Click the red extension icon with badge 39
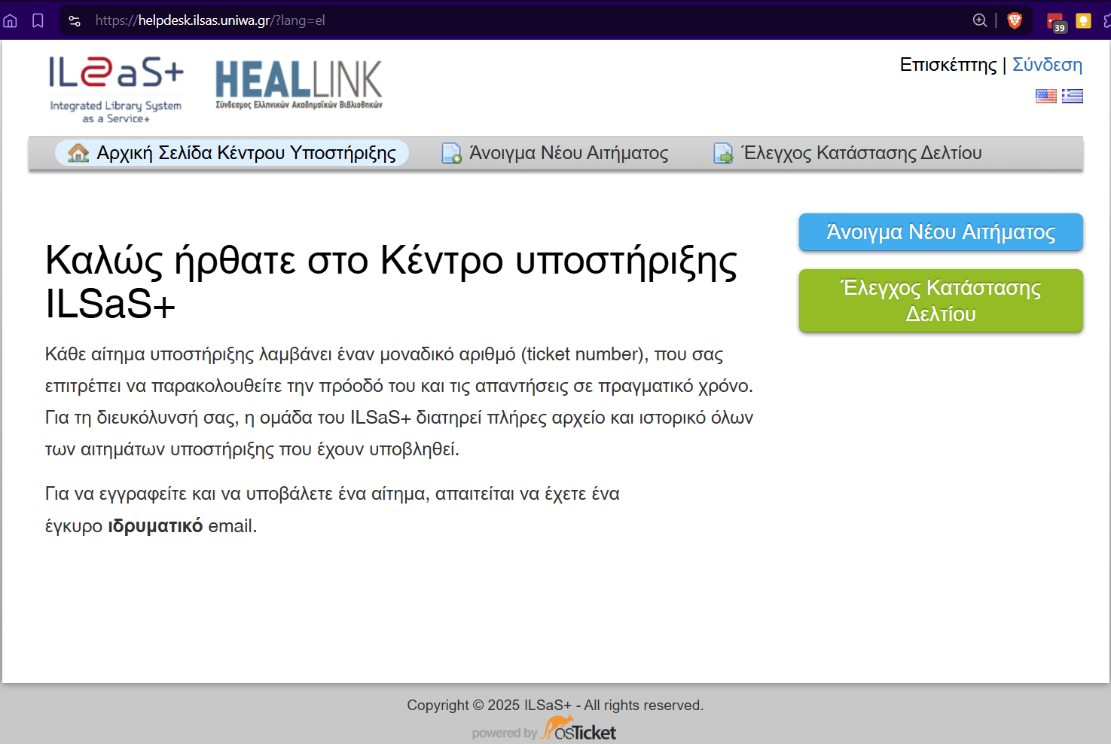The height and width of the screenshot is (744, 1111). 1055,22
